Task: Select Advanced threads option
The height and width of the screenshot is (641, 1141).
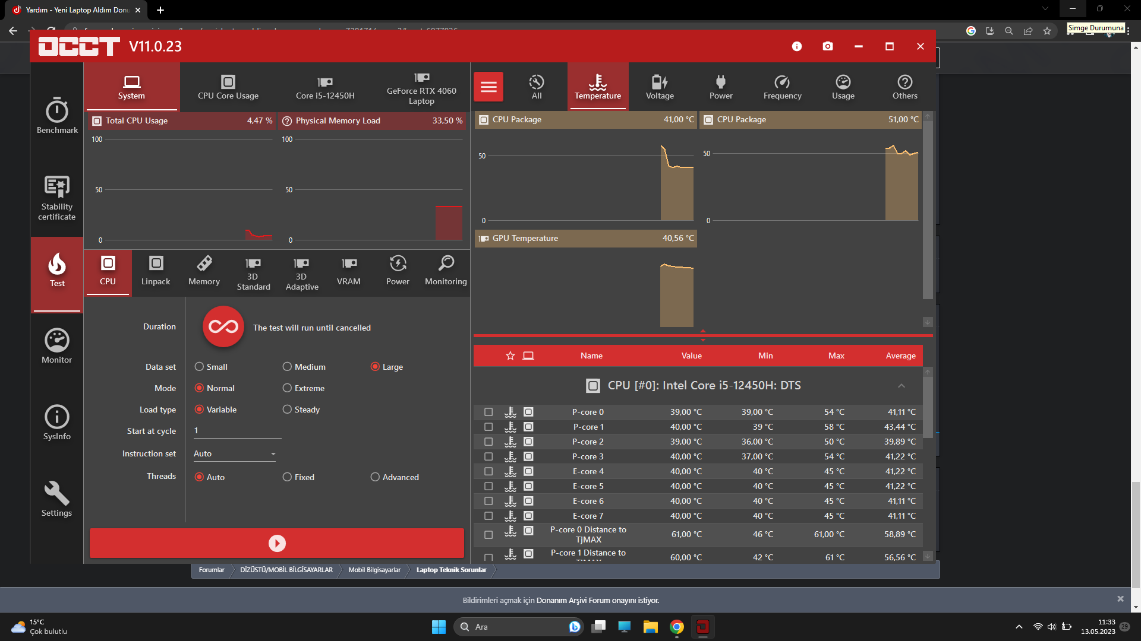Action: [x=395, y=477]
